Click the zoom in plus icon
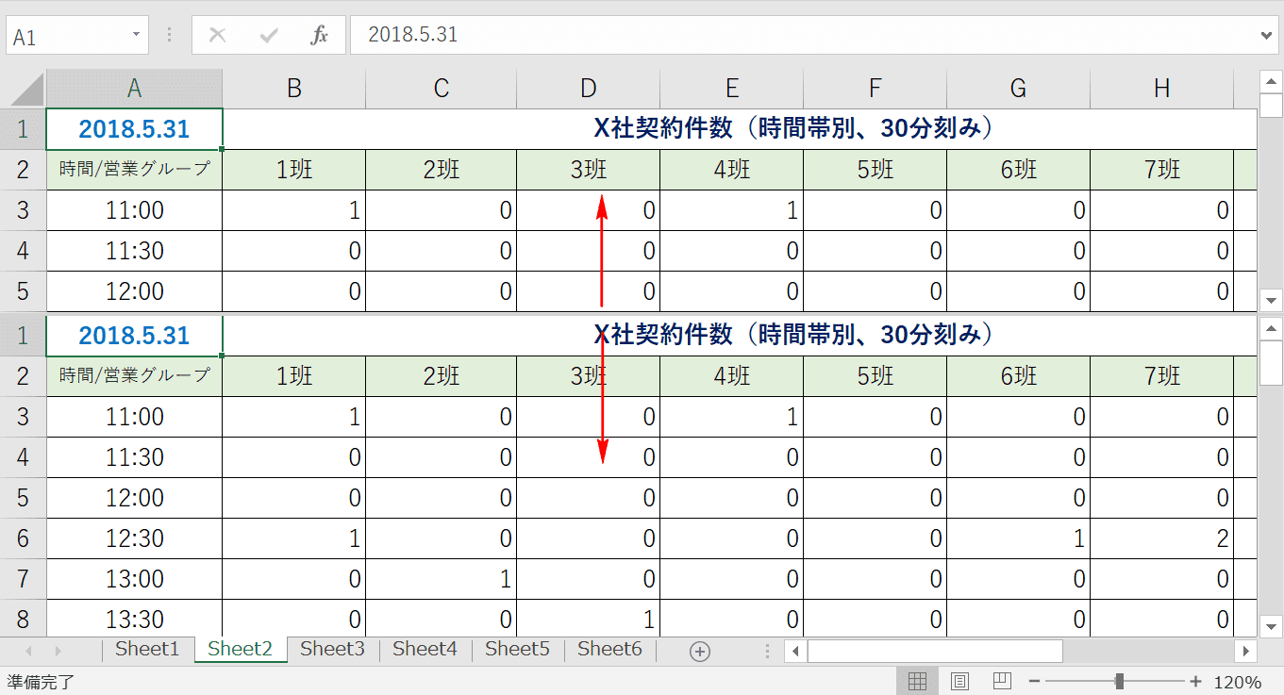The height and width of the screenshot is (695, 1284). click(1195, 682)
